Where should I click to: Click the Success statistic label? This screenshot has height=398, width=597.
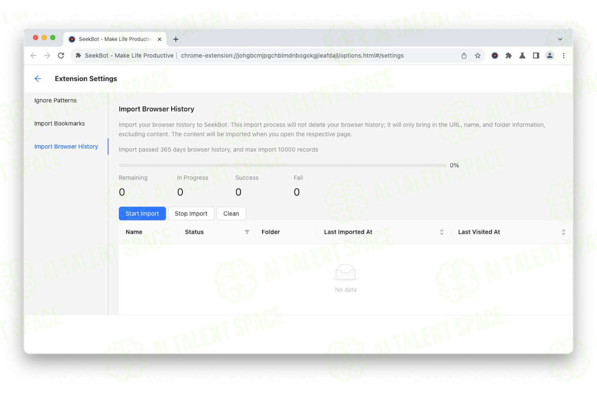(247, 178)
